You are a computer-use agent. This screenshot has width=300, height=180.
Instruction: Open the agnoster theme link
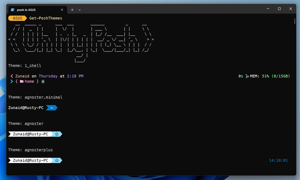point(34,124)
